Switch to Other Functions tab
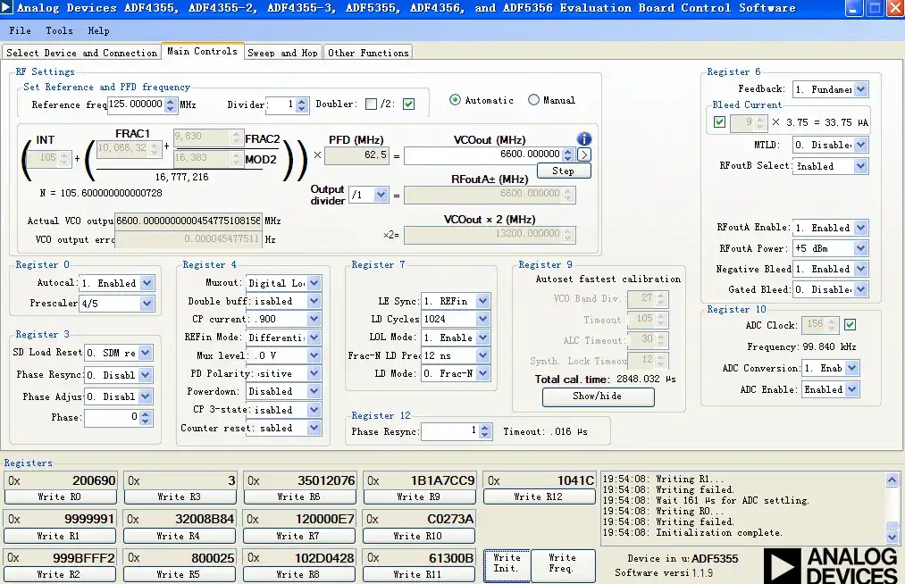This screenshot has height=584, width=905. click(x=368, y=53)
